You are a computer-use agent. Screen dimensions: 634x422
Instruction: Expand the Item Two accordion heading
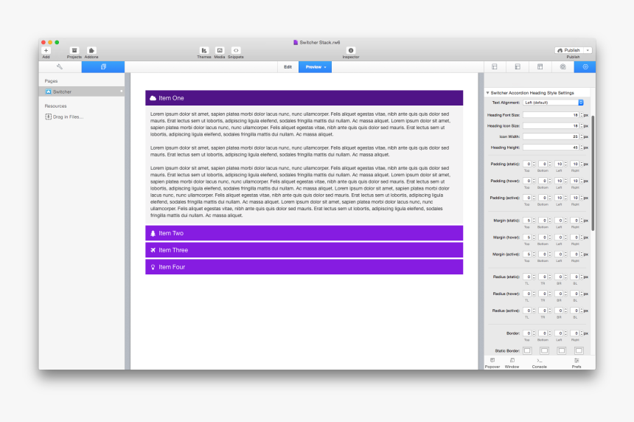[304, 233]
